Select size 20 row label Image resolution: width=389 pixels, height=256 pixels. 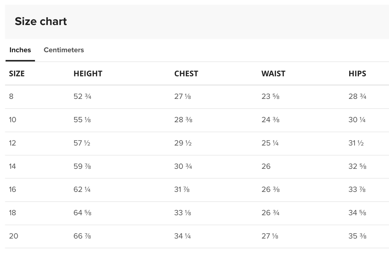click(x=13, y=236)
